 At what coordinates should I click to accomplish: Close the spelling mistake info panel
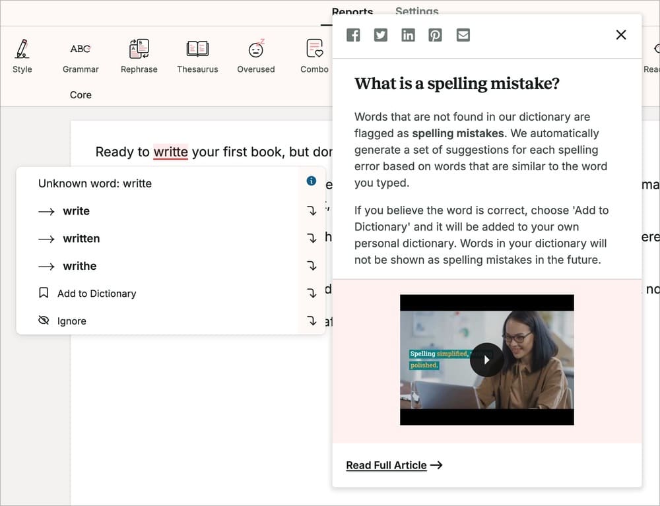621,34
